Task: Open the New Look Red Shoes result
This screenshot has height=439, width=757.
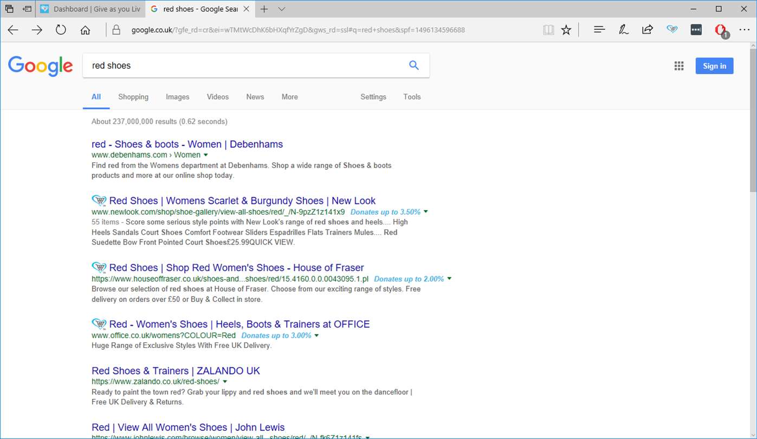Action: point(242,201)
